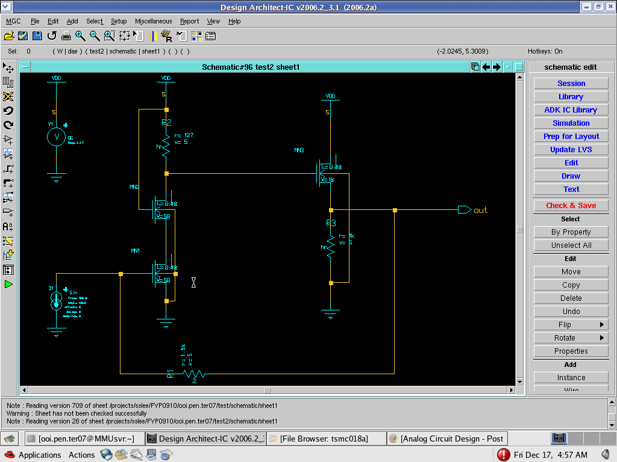Select the Move tool in left toolbar
The width and height of the screenshot is (617, 462).
pyautogui.click(x=8, y=68)
